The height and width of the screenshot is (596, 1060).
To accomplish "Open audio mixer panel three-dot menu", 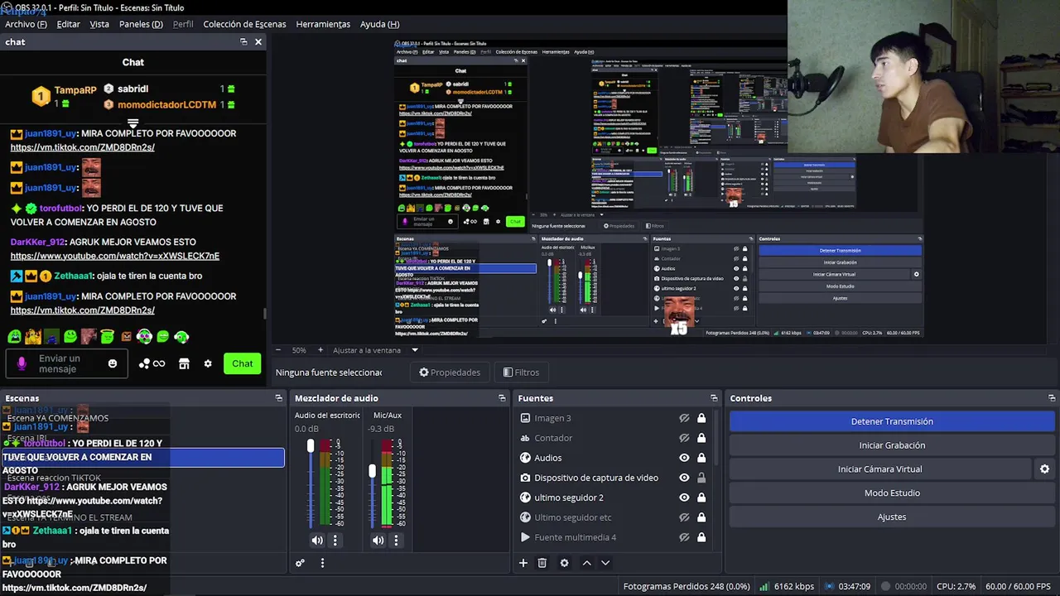I will (322, 563).
